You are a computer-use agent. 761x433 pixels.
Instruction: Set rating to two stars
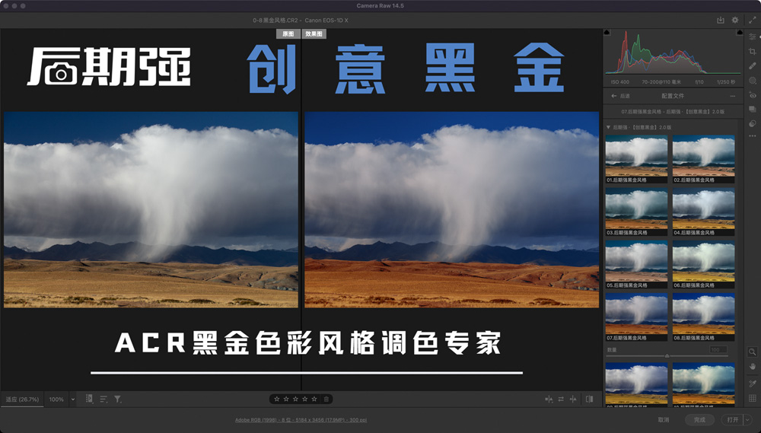[x=286, y=399]
